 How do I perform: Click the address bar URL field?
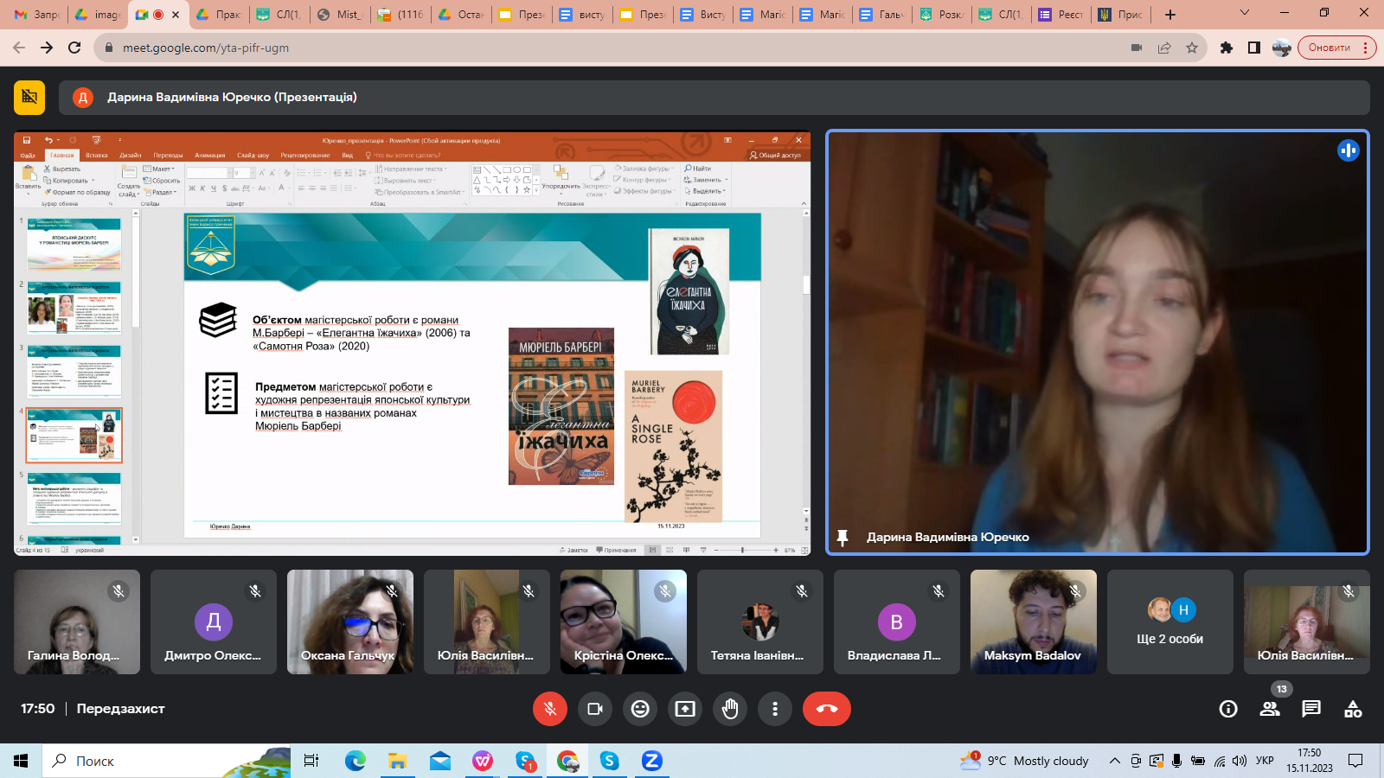tap(605, 48)
